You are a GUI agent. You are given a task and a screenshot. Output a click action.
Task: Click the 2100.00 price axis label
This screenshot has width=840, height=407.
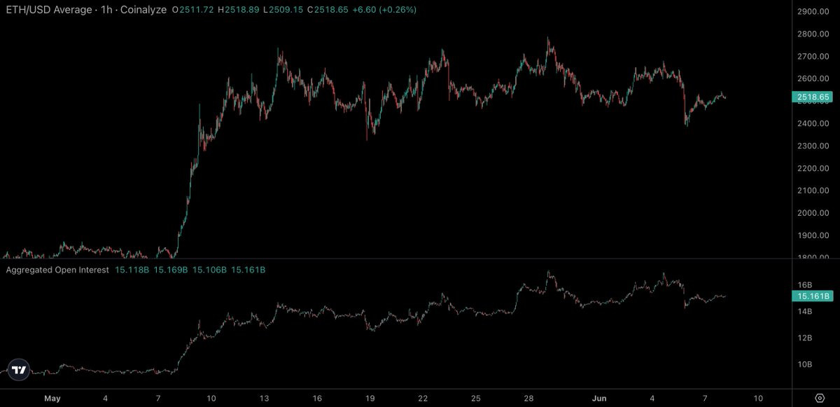click(812, 191)
